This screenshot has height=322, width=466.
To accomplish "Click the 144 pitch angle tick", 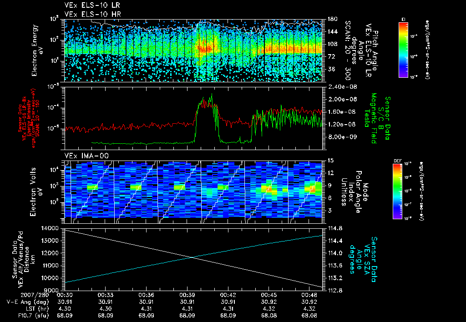I will click(x=332, y=31).
